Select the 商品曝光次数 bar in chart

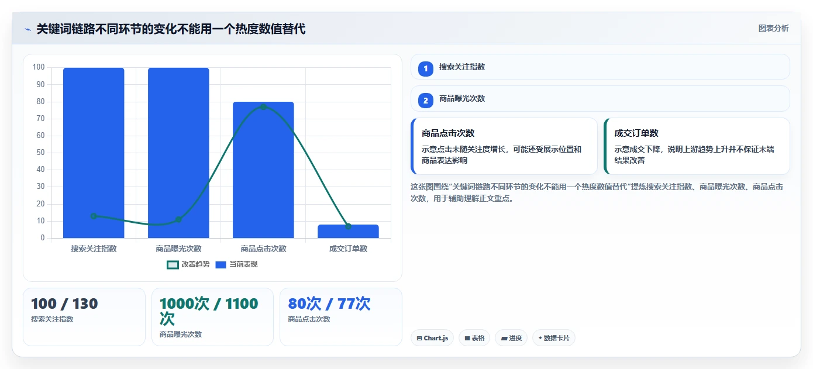(x=178, y=153)
